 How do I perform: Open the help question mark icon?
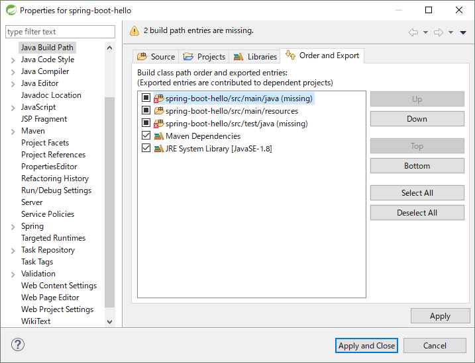18,344
